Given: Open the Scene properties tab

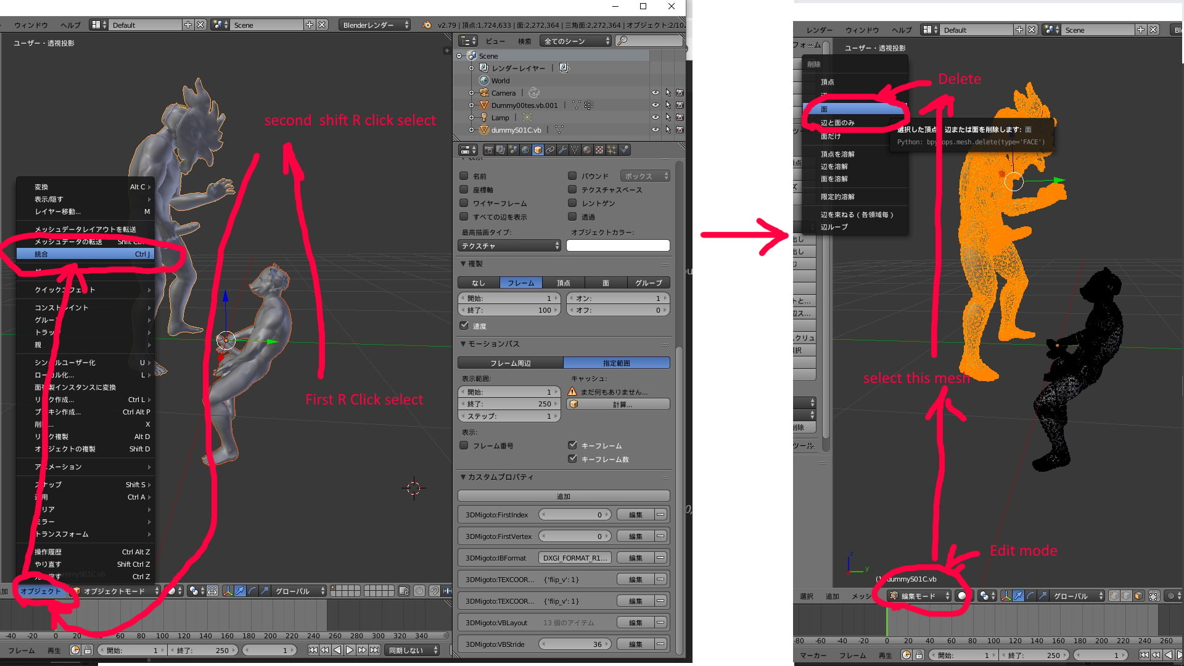Looking at the screenshot, I should click(x=513, y=150).
